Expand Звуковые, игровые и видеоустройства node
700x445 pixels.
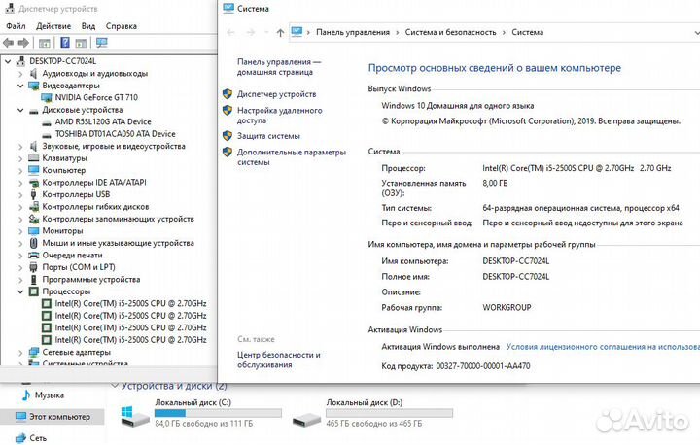[20, 147]
